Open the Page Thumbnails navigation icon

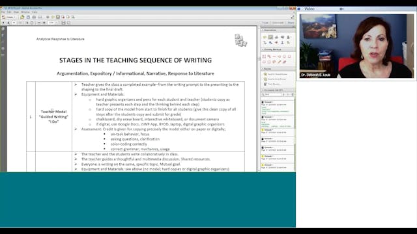(3, 29)
